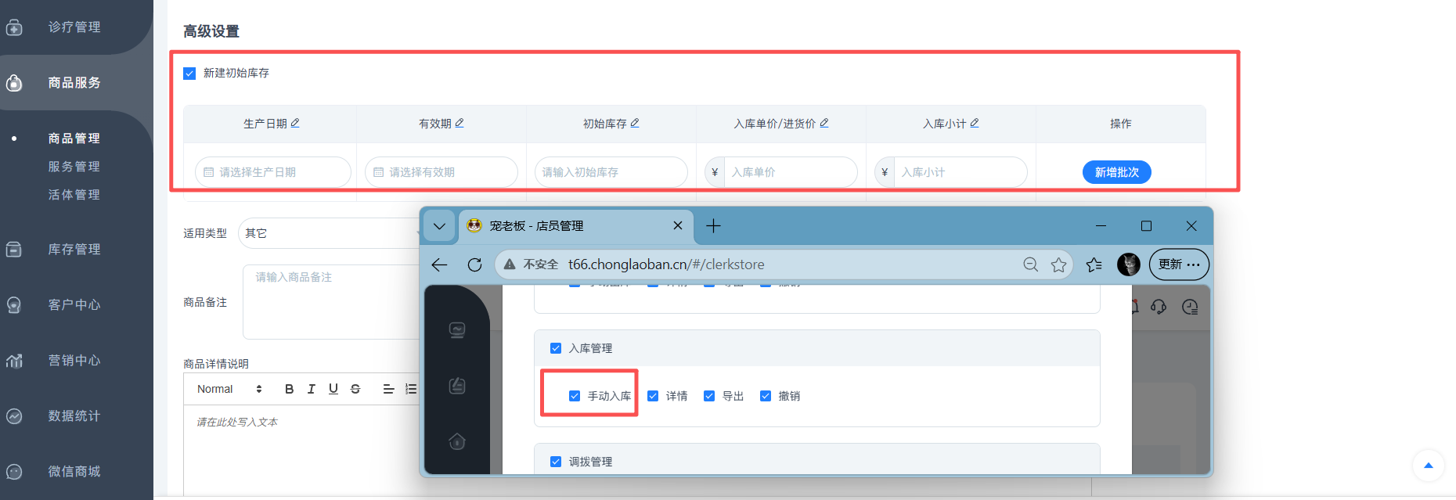Viewport: 1456px width, 500px height.
Task: Click the edit pencil beside 生产日期
Action: tap(295, 124)
